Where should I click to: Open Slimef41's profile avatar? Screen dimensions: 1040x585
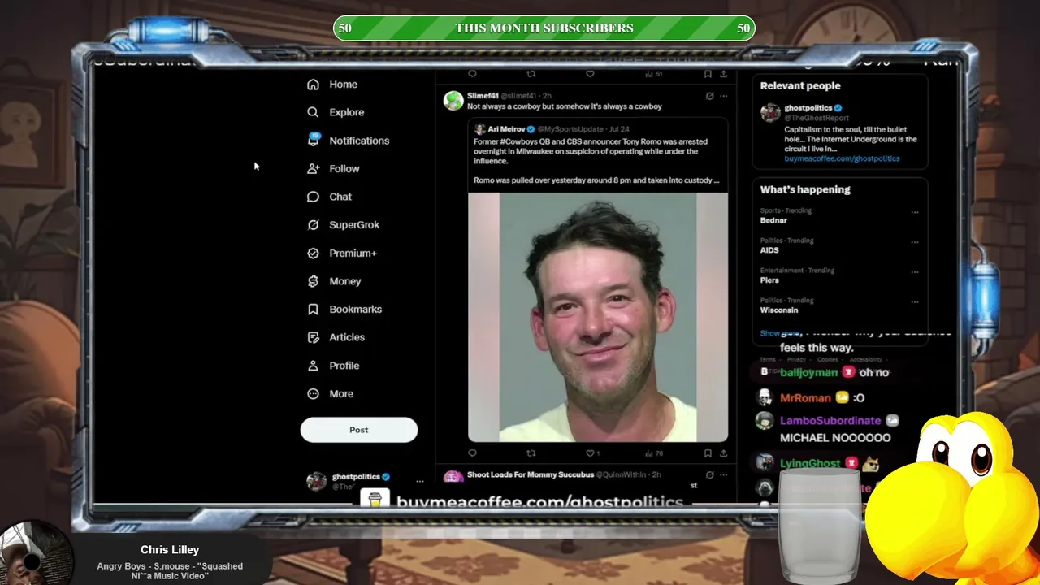click(x=453, y=100)
